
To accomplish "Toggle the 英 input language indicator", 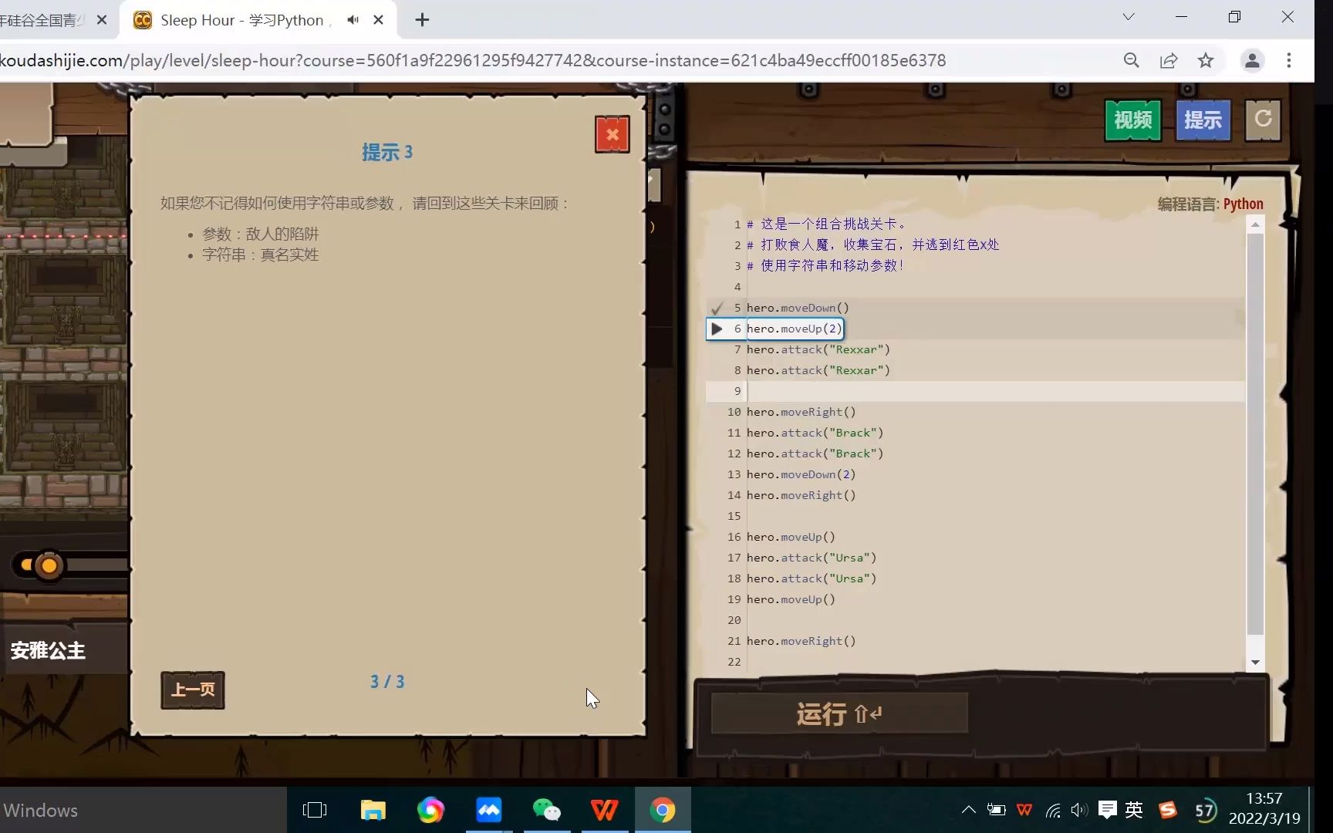I will (x=1134, y=810).
